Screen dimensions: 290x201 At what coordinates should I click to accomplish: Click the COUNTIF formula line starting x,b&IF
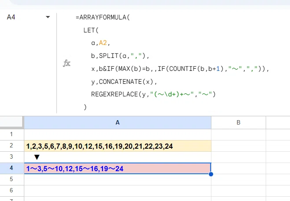click(180, 69)
